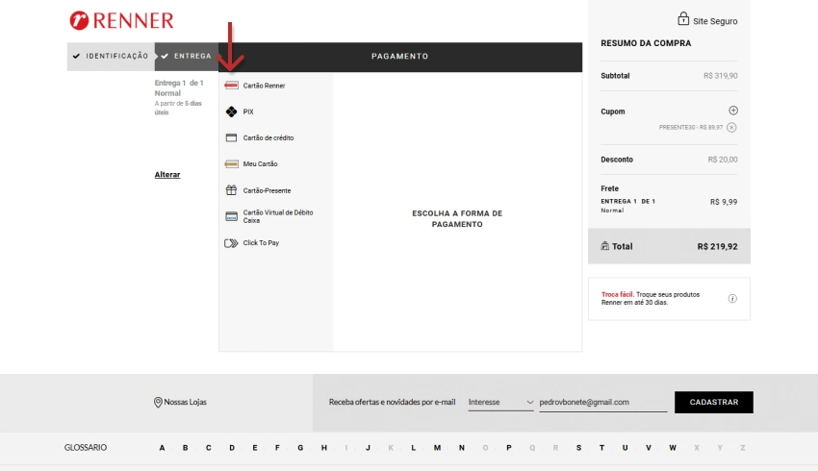Open glossary letter F
The width and height of the screenshot is (818, 471).
pyautogui.click(x=277, y=448)
